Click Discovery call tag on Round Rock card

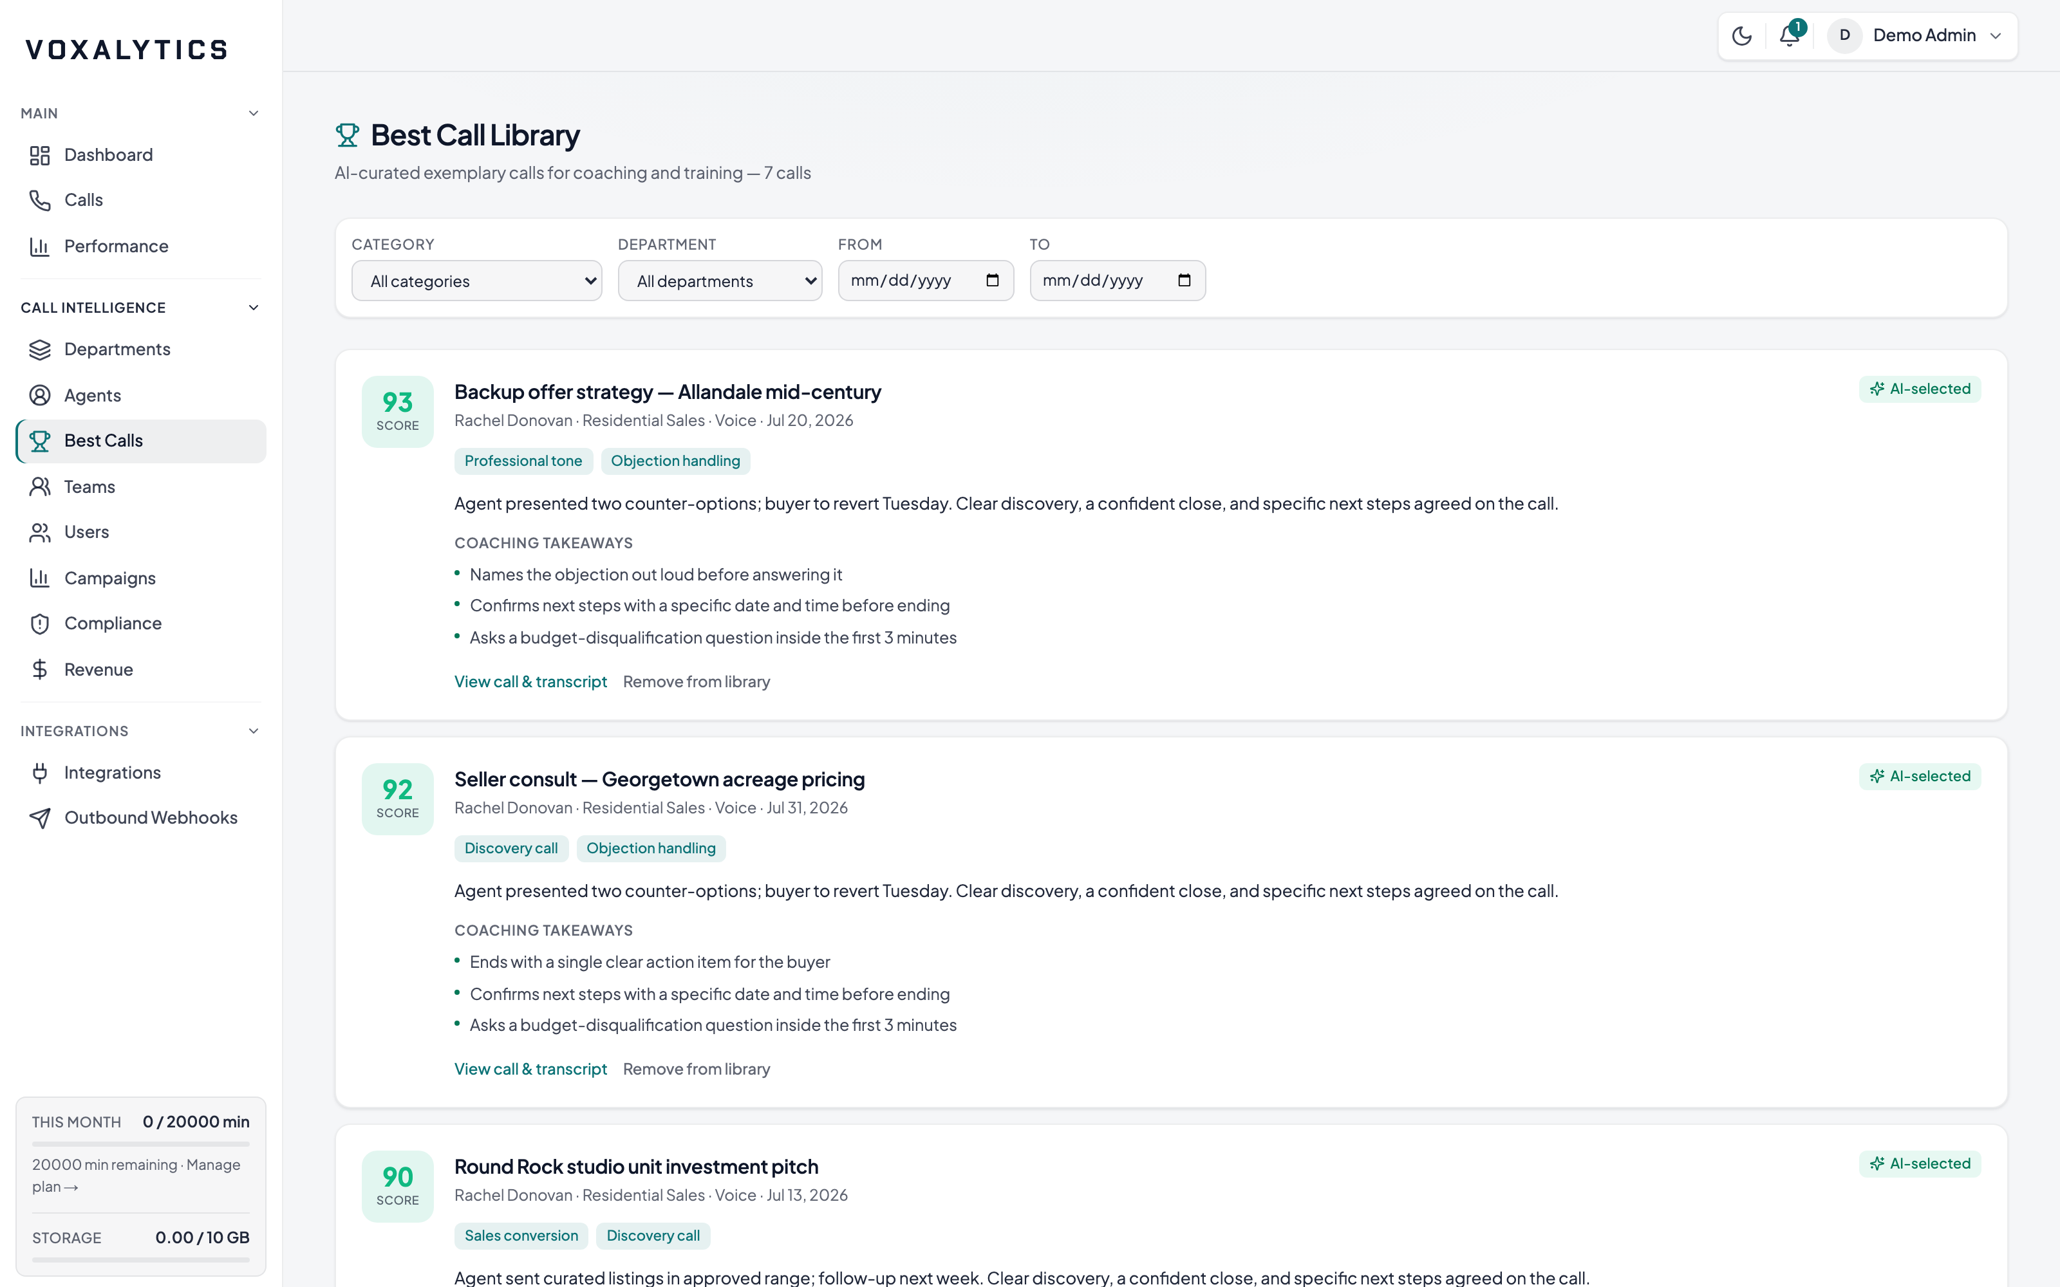click(x=653, y=1236)
